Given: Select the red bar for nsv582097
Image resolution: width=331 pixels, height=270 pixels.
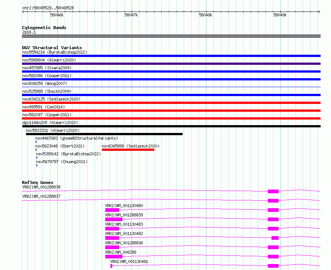Looking at the screenshot, I should coord(171,118).
